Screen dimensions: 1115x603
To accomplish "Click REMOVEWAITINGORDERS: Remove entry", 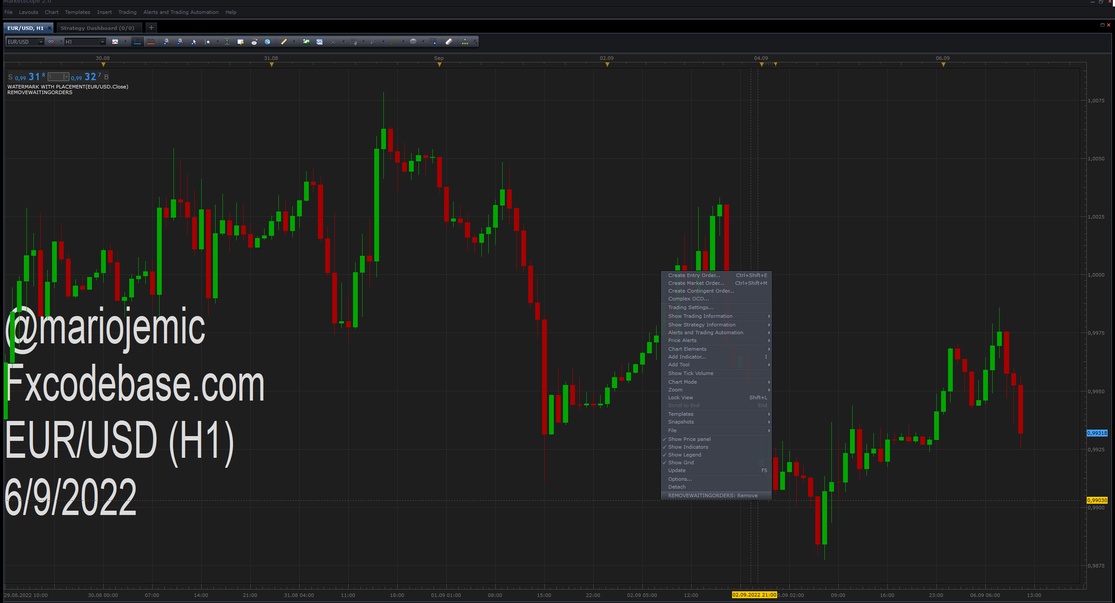I will tap(716, 495).
